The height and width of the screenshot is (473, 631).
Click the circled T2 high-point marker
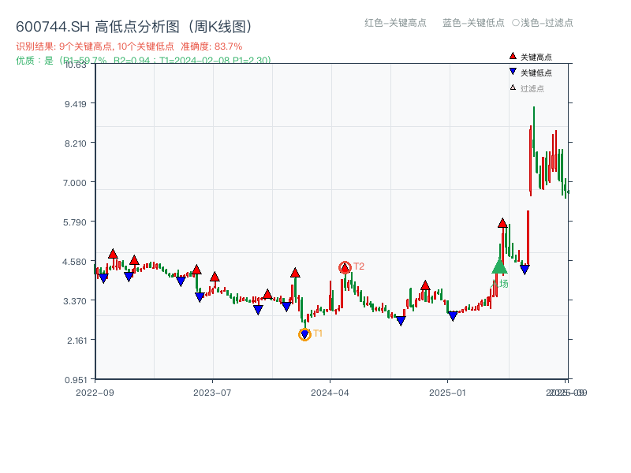click(345, 266)
